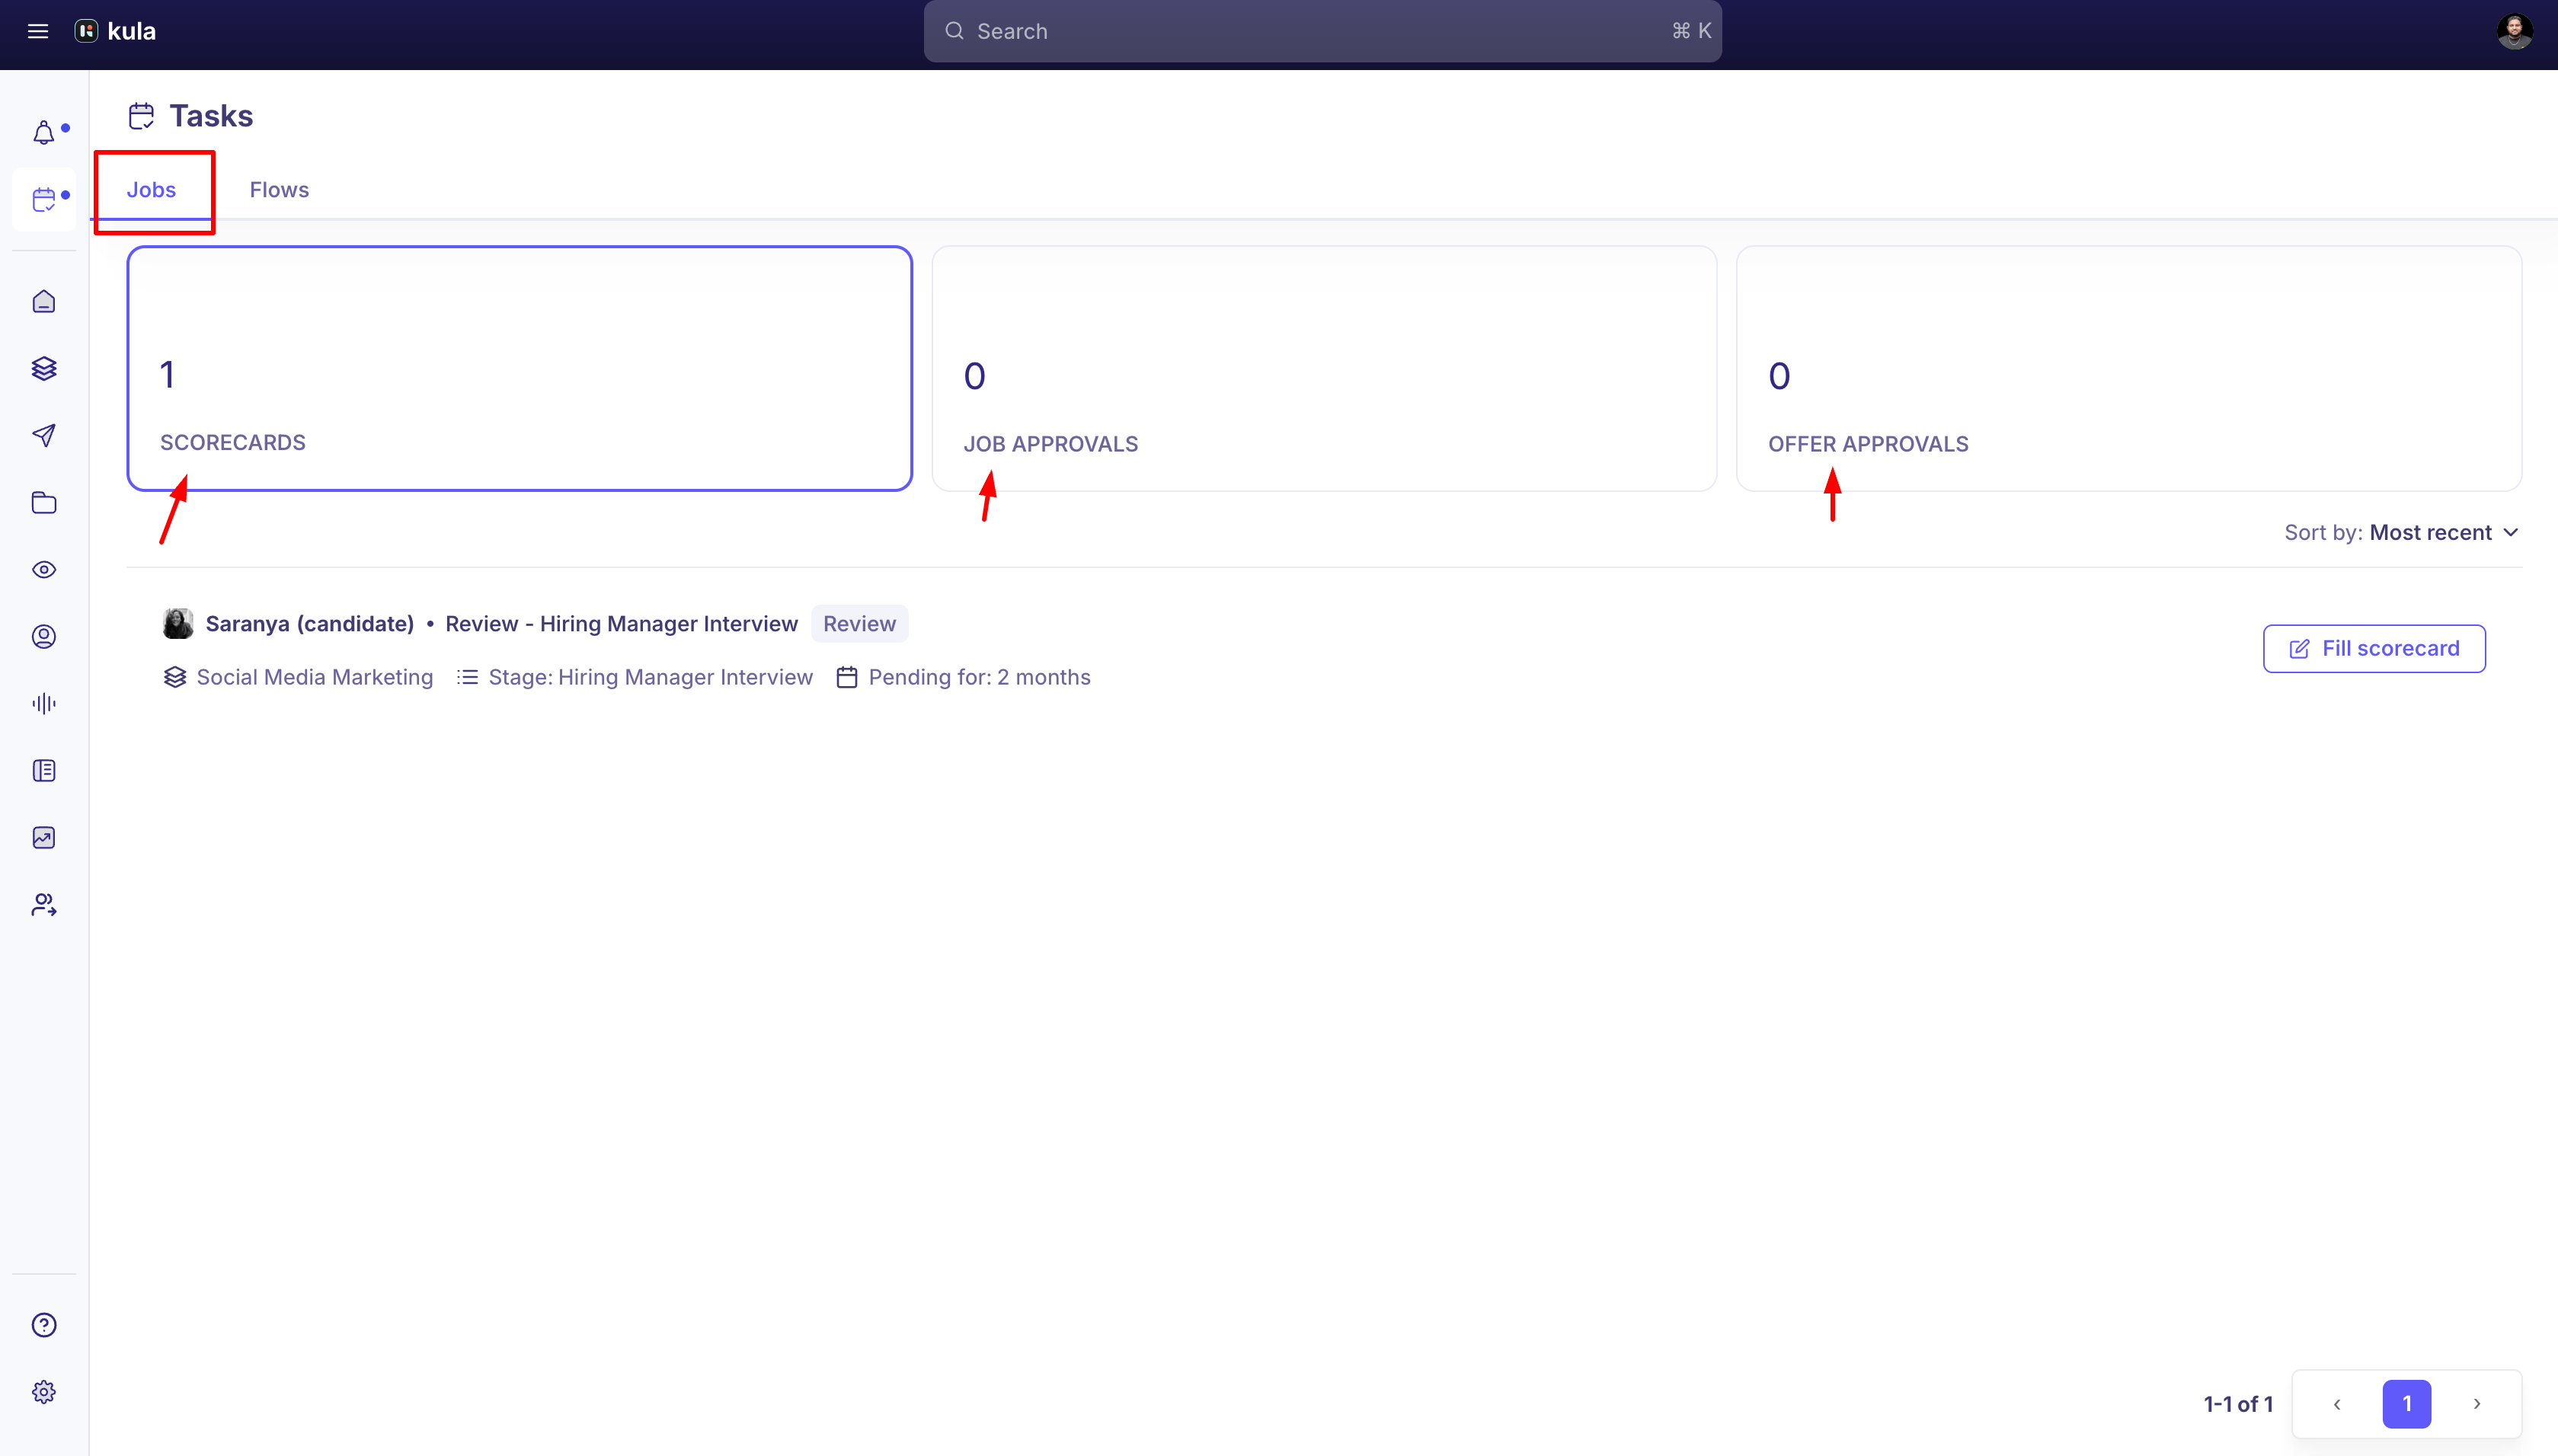Click page 1 in the pagination control

pos(2407,1403)
